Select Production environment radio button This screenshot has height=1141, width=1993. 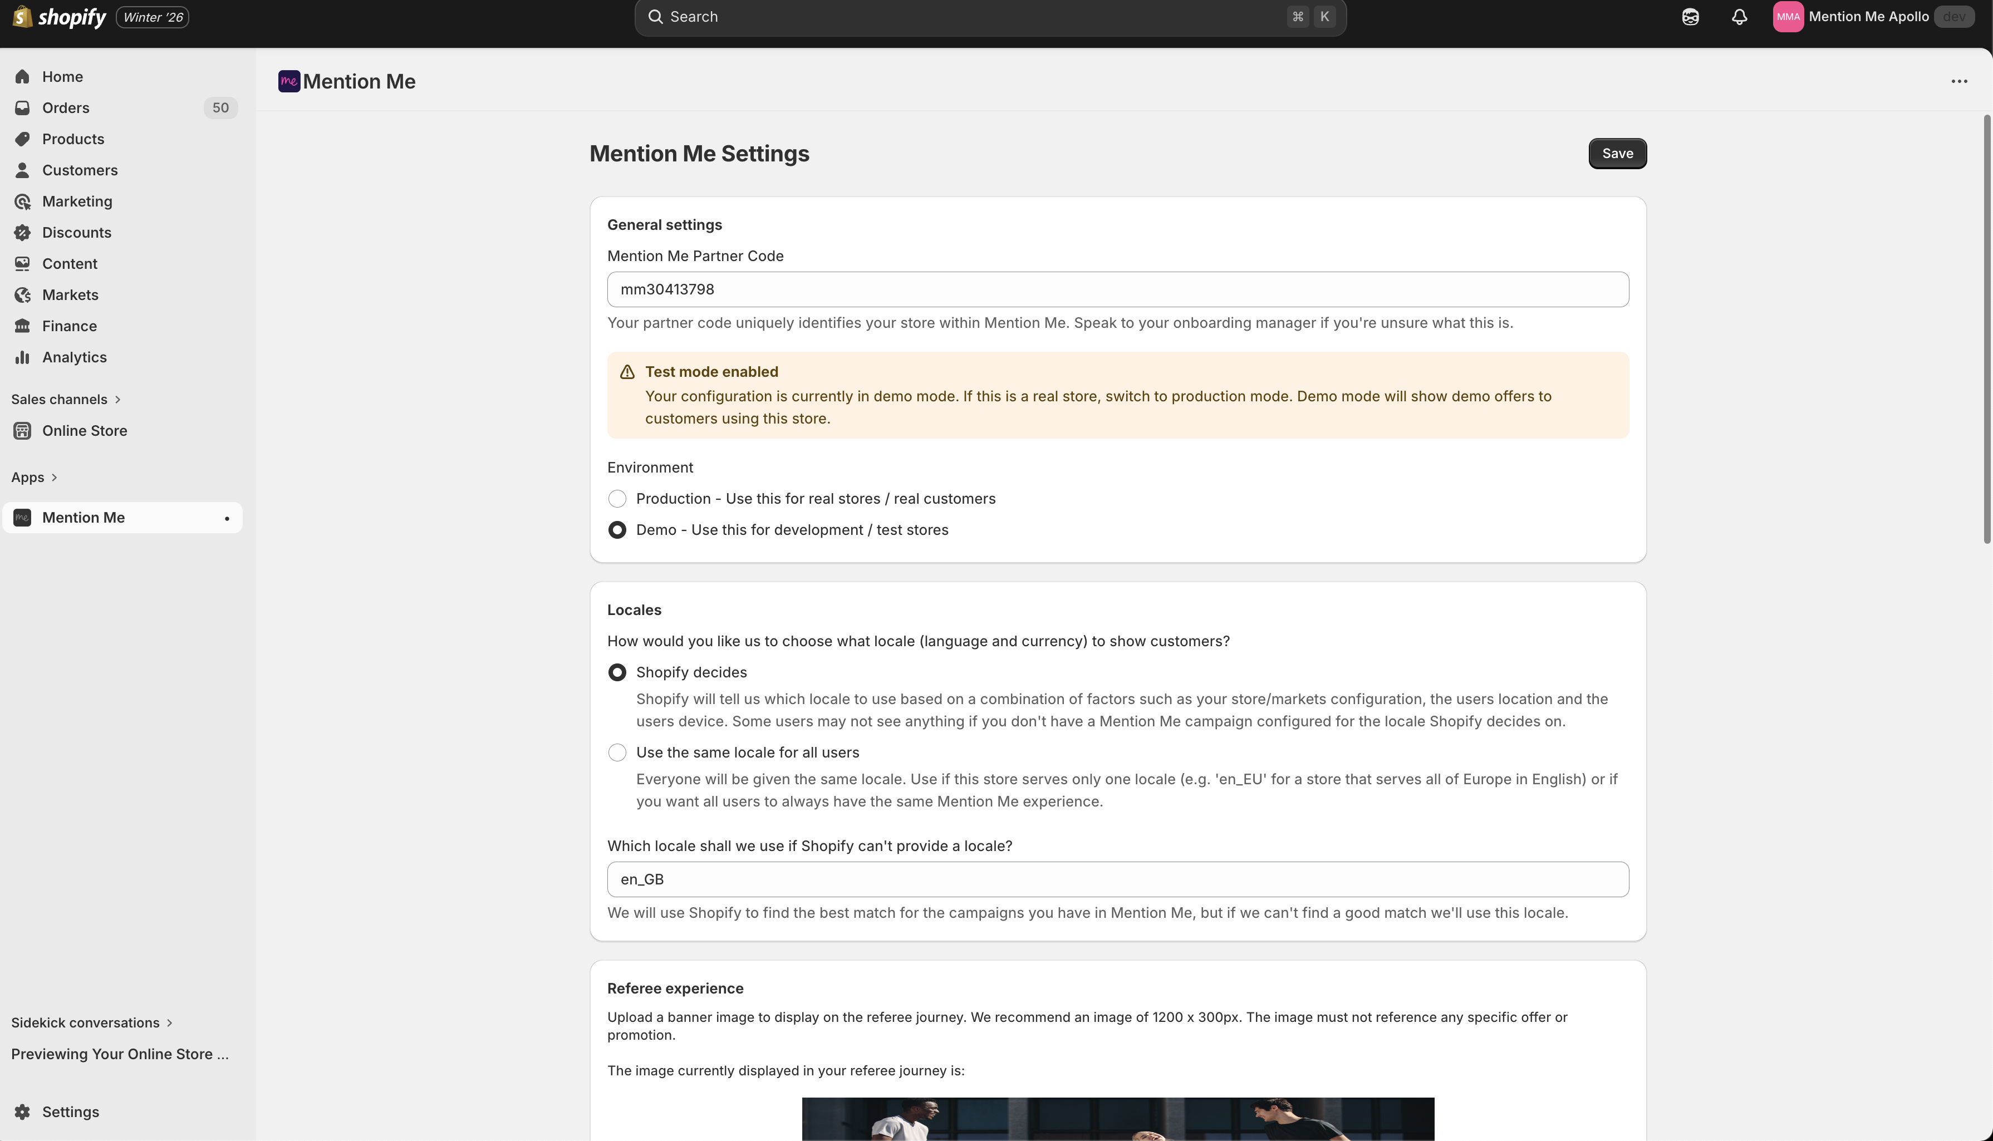(617, 499)
